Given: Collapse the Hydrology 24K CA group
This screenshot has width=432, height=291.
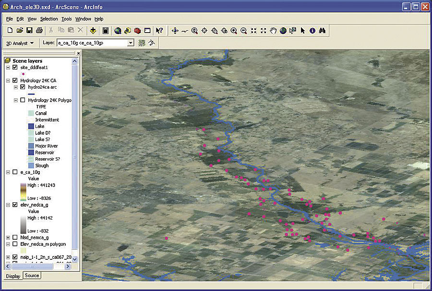Looking at the screenshot, I should 8,81.
